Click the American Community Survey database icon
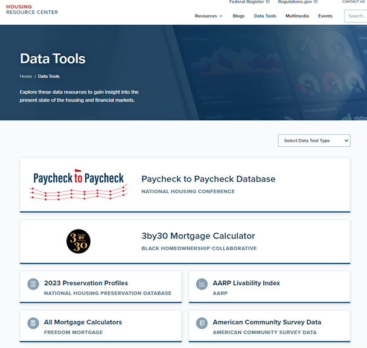 tap(202, 323)
